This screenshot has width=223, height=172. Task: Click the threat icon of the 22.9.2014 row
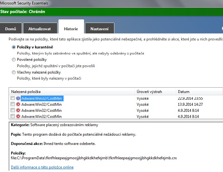coord(18,98)
